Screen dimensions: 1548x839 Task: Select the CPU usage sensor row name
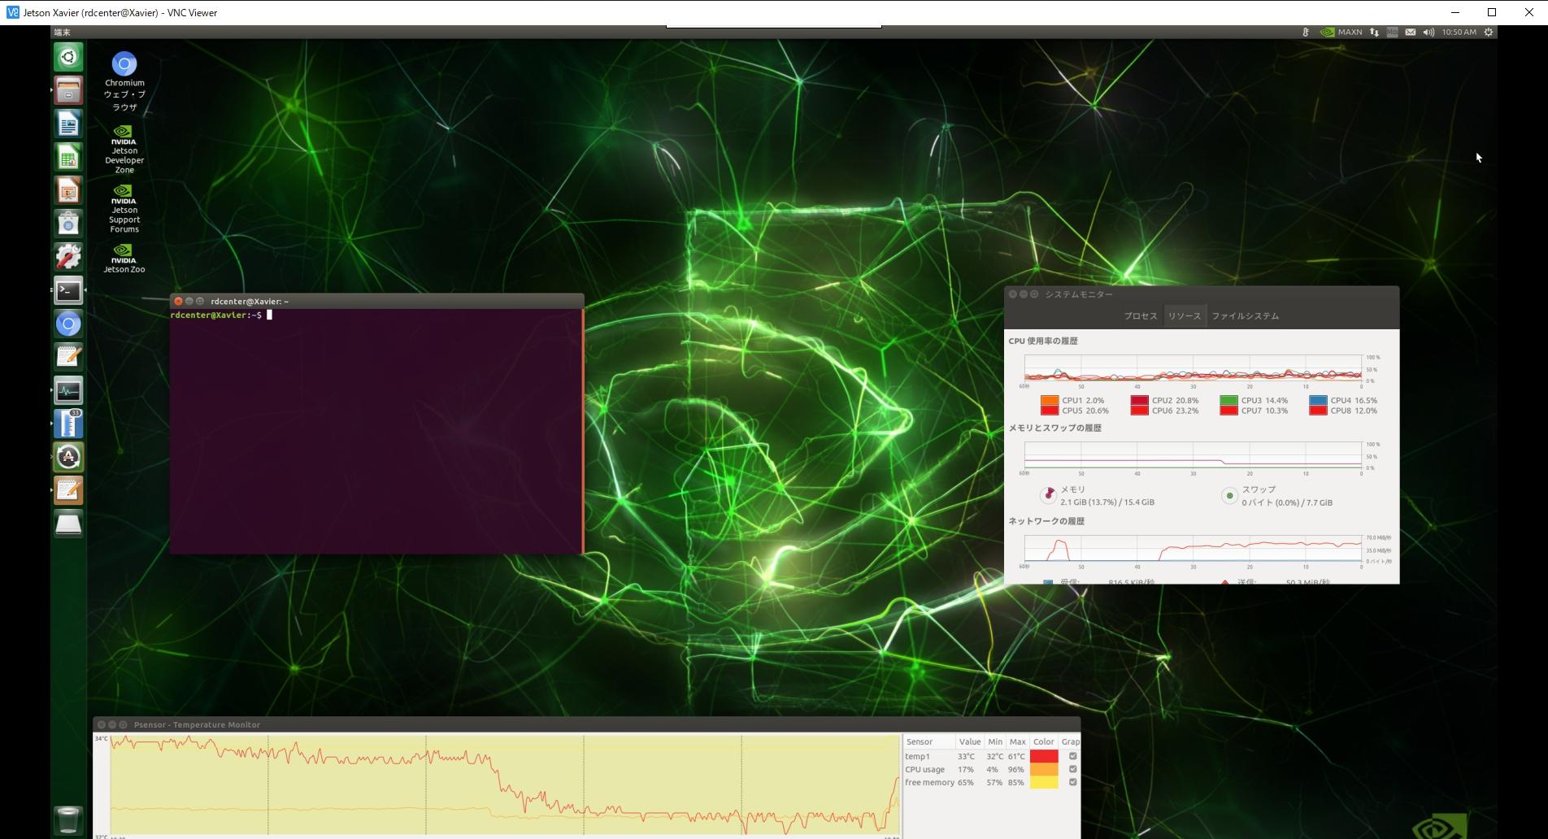(924, 769)
